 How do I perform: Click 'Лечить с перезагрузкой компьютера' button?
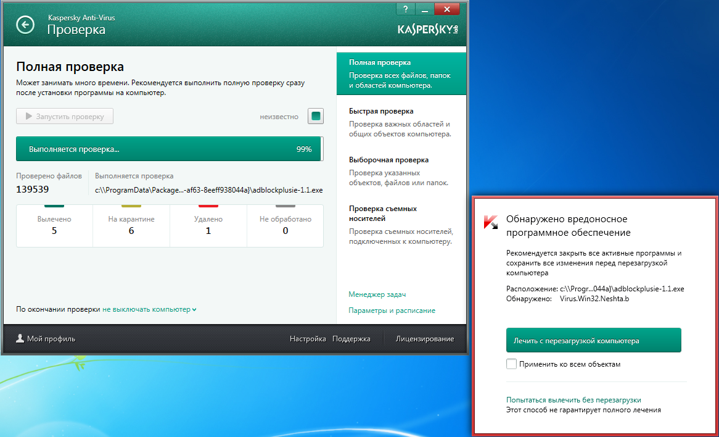pos(593,341)
